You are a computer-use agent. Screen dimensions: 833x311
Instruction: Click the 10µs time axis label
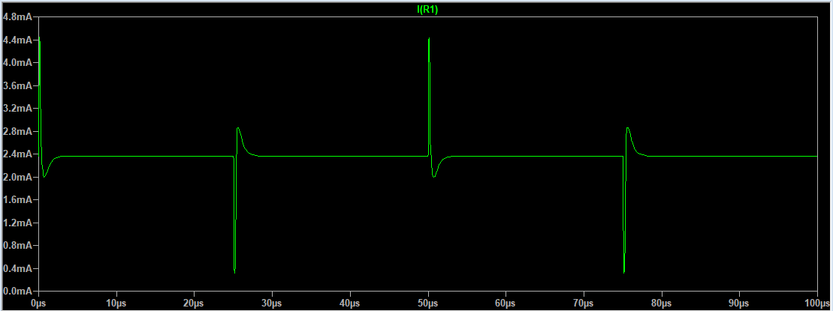116,304
